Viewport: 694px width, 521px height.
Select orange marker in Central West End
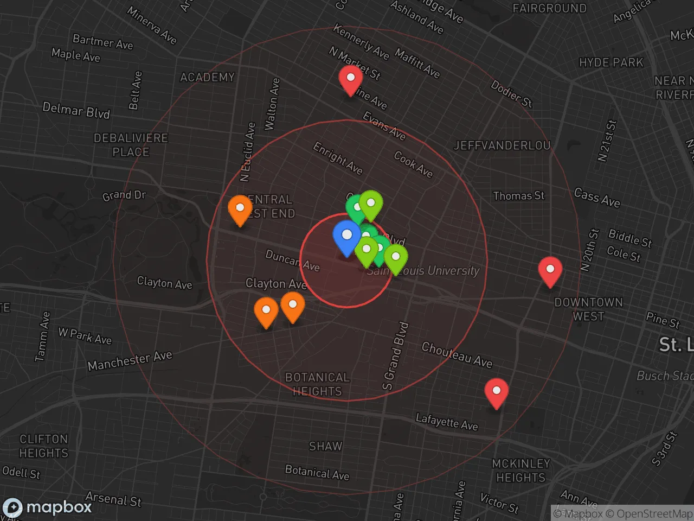(x=240, y=208)
